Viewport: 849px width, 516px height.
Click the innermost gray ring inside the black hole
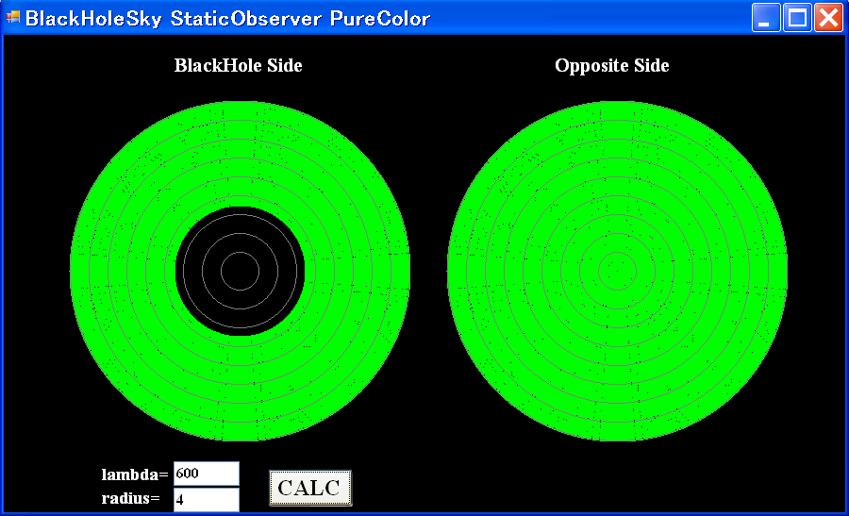240,253
